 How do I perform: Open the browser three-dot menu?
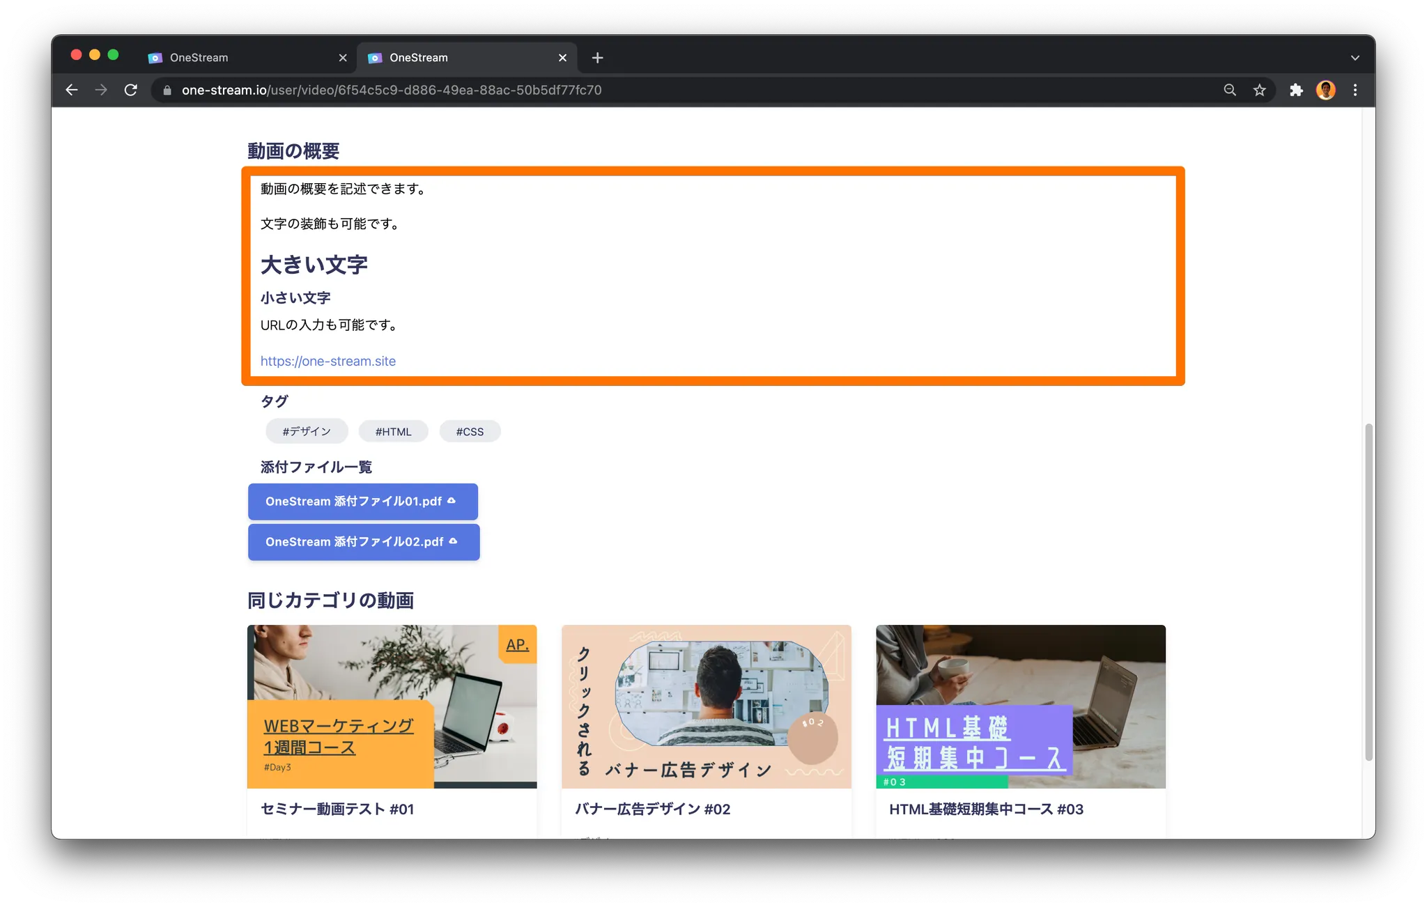(1355, 90)
